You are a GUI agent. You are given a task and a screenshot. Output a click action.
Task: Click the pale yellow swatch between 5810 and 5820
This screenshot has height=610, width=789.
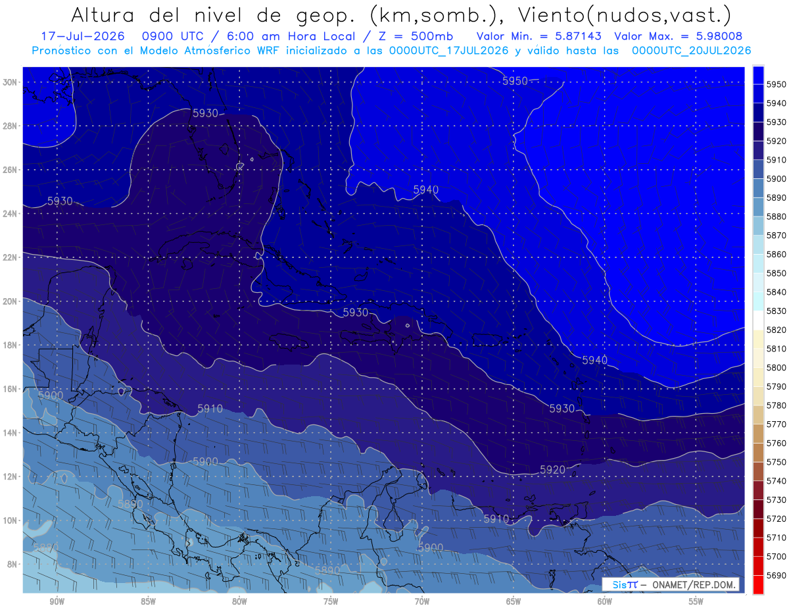pos(758,340)
